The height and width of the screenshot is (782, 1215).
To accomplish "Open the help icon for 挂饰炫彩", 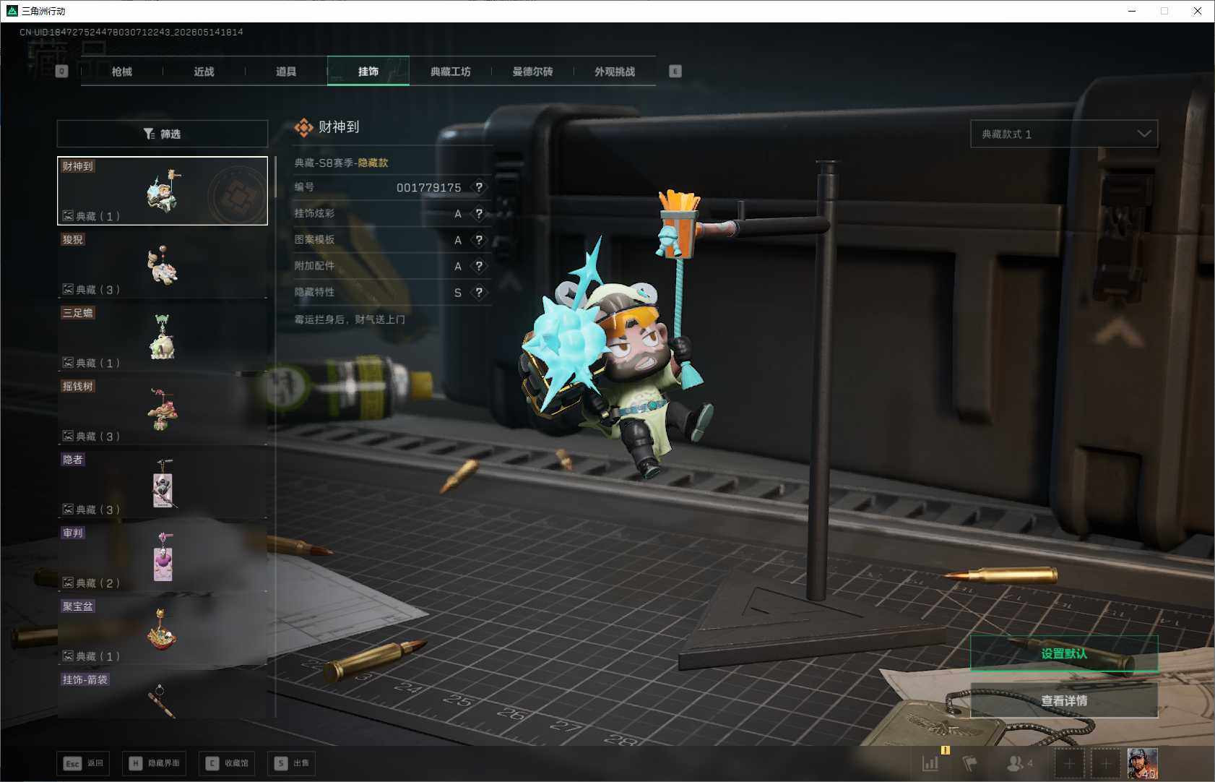I will [479, 214].
